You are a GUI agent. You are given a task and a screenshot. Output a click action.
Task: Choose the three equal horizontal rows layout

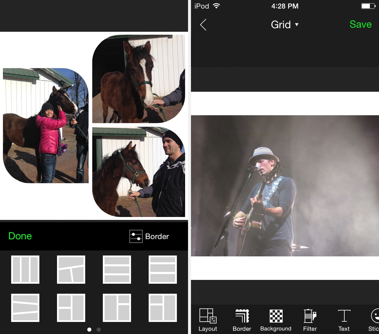point(117,270)
